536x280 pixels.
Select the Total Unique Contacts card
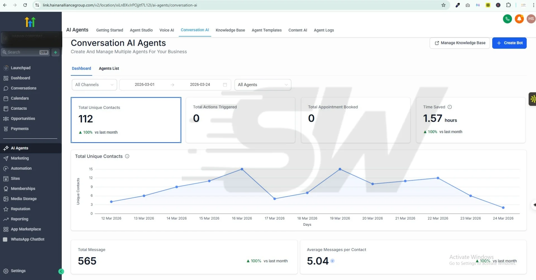pos(126,120)
